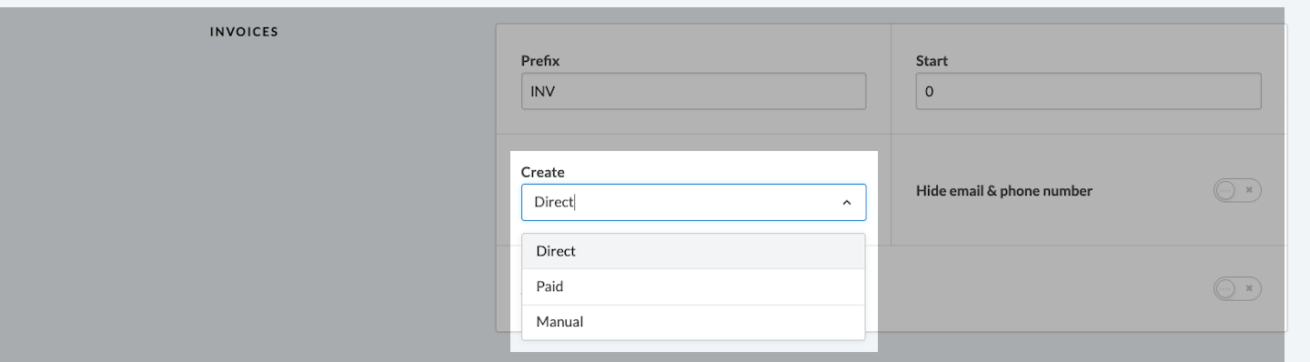Choose the Paid option in the list
Image resolution: width=1310 pixels, height=362 pixels.
click(693, 287)
